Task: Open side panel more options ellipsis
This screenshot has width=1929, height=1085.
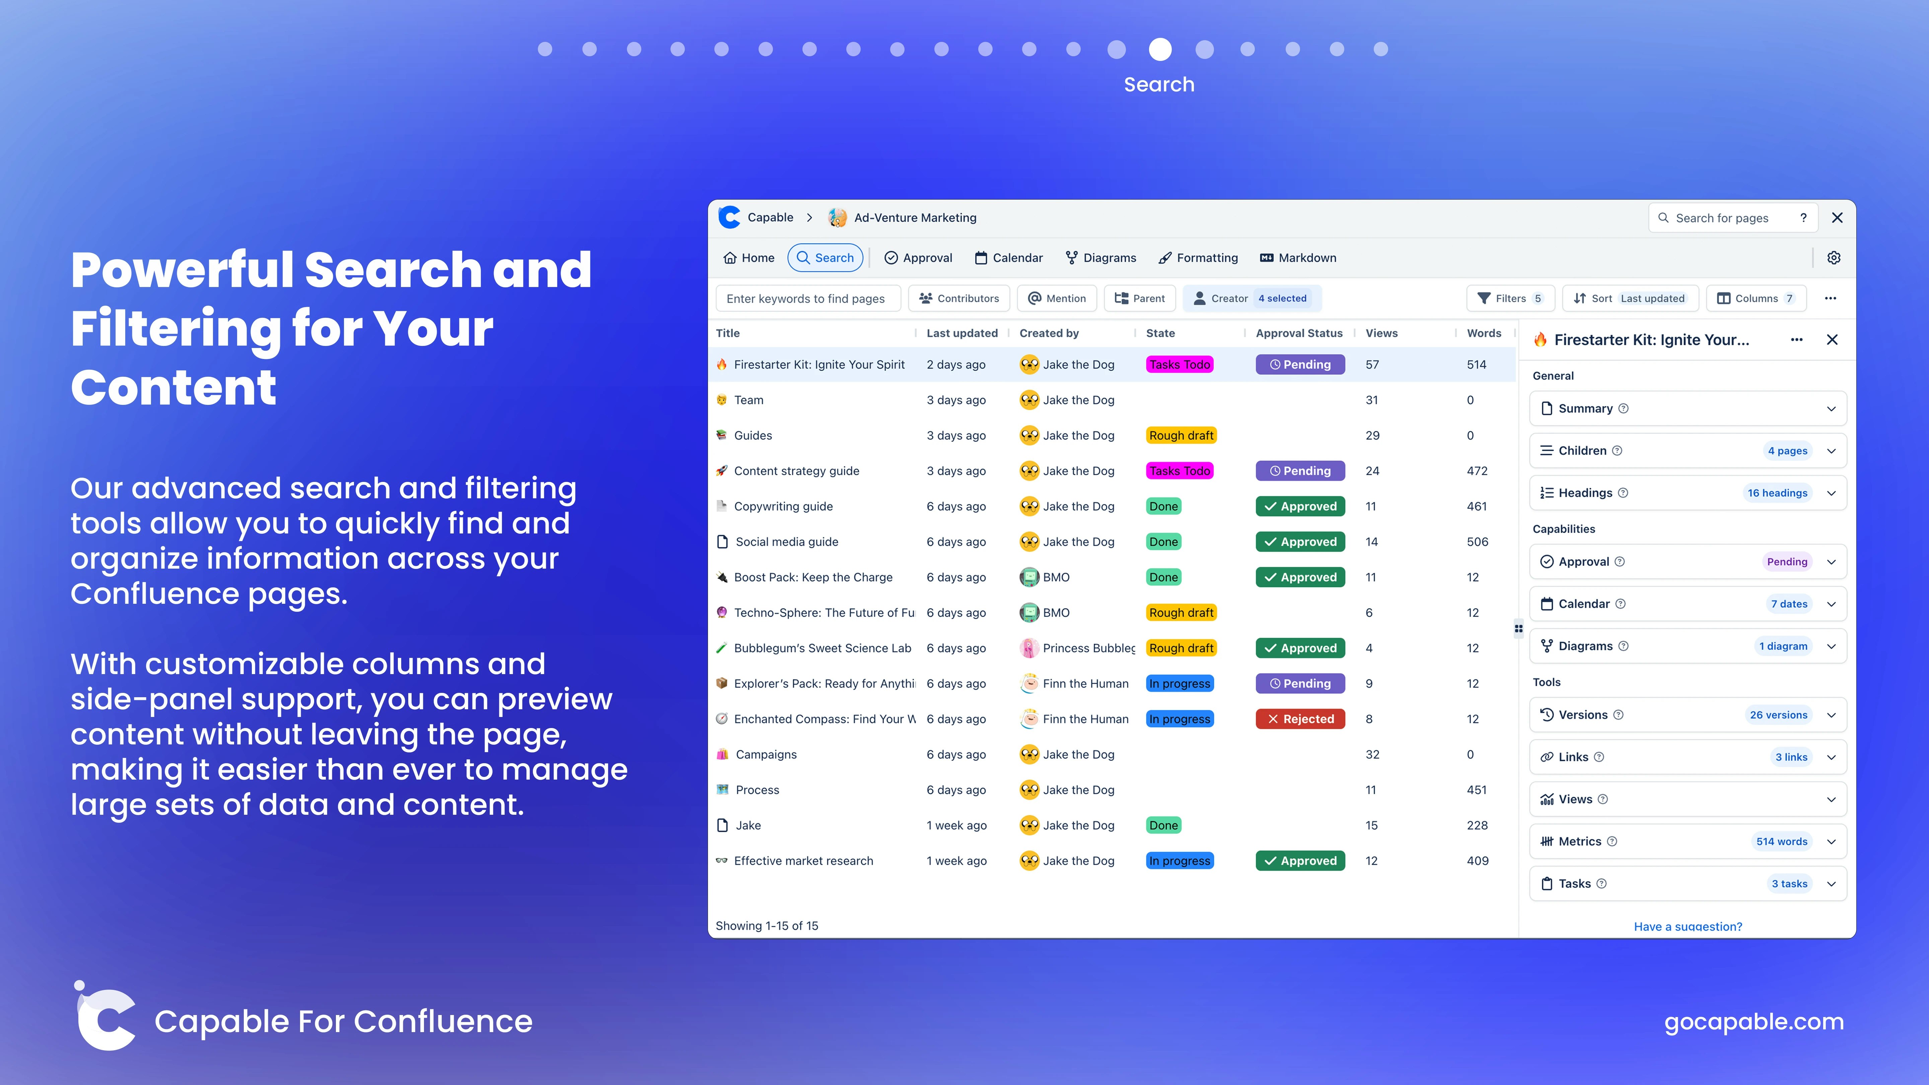Action: pos(1796,340)
